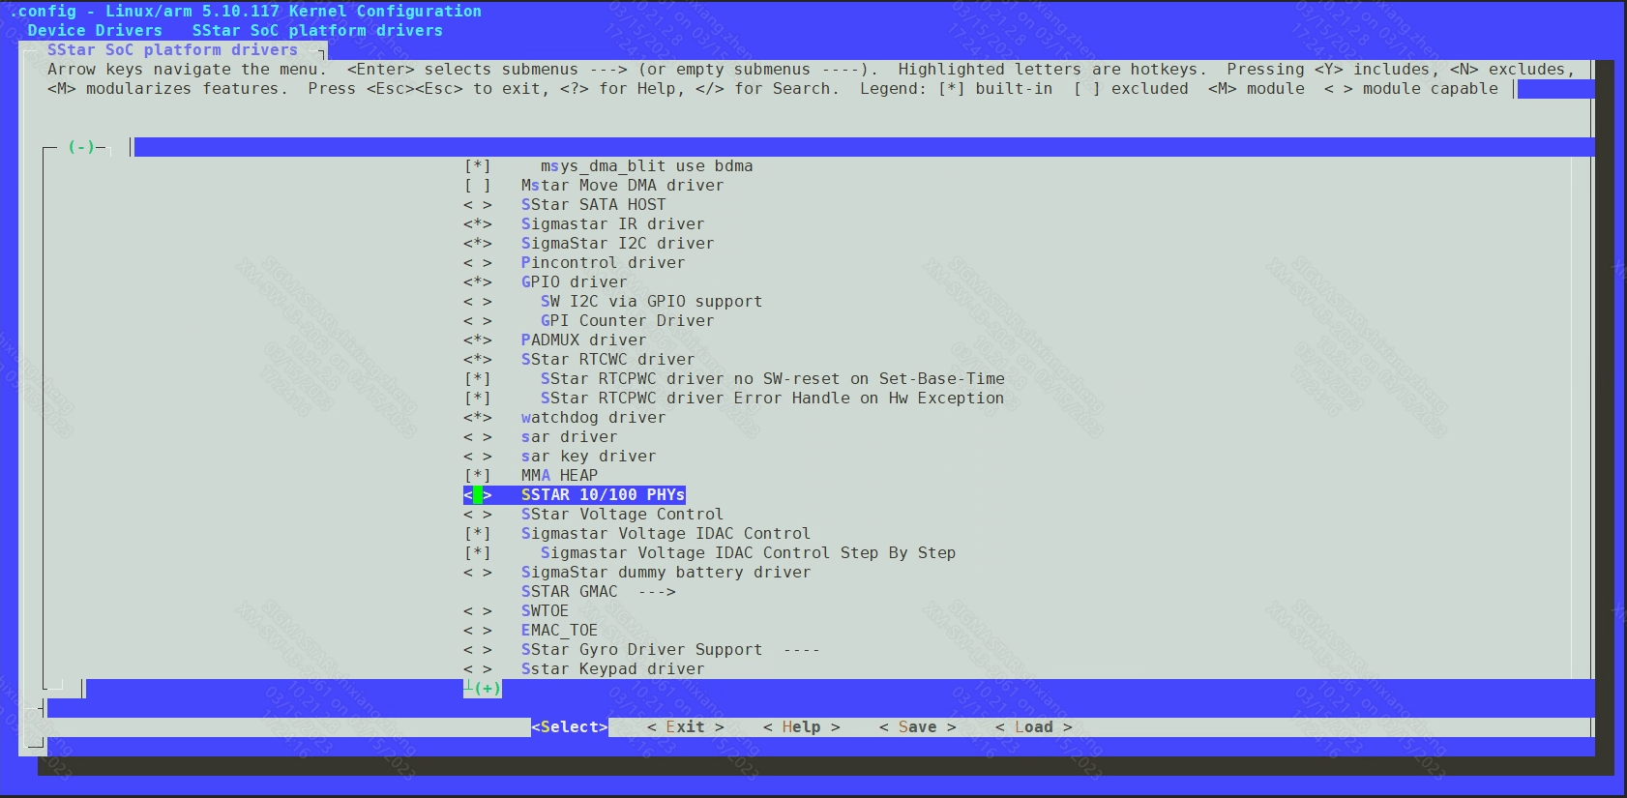Image resolution: width=1627 pixels, height=798 pixels.
Task: Click the Help button
Action: [x=802, y=727]
